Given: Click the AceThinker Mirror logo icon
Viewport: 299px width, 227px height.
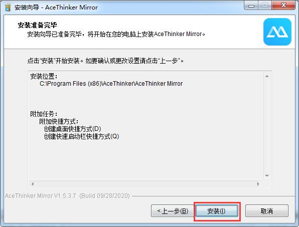Looking at the screenshot, I should (277, 32).
